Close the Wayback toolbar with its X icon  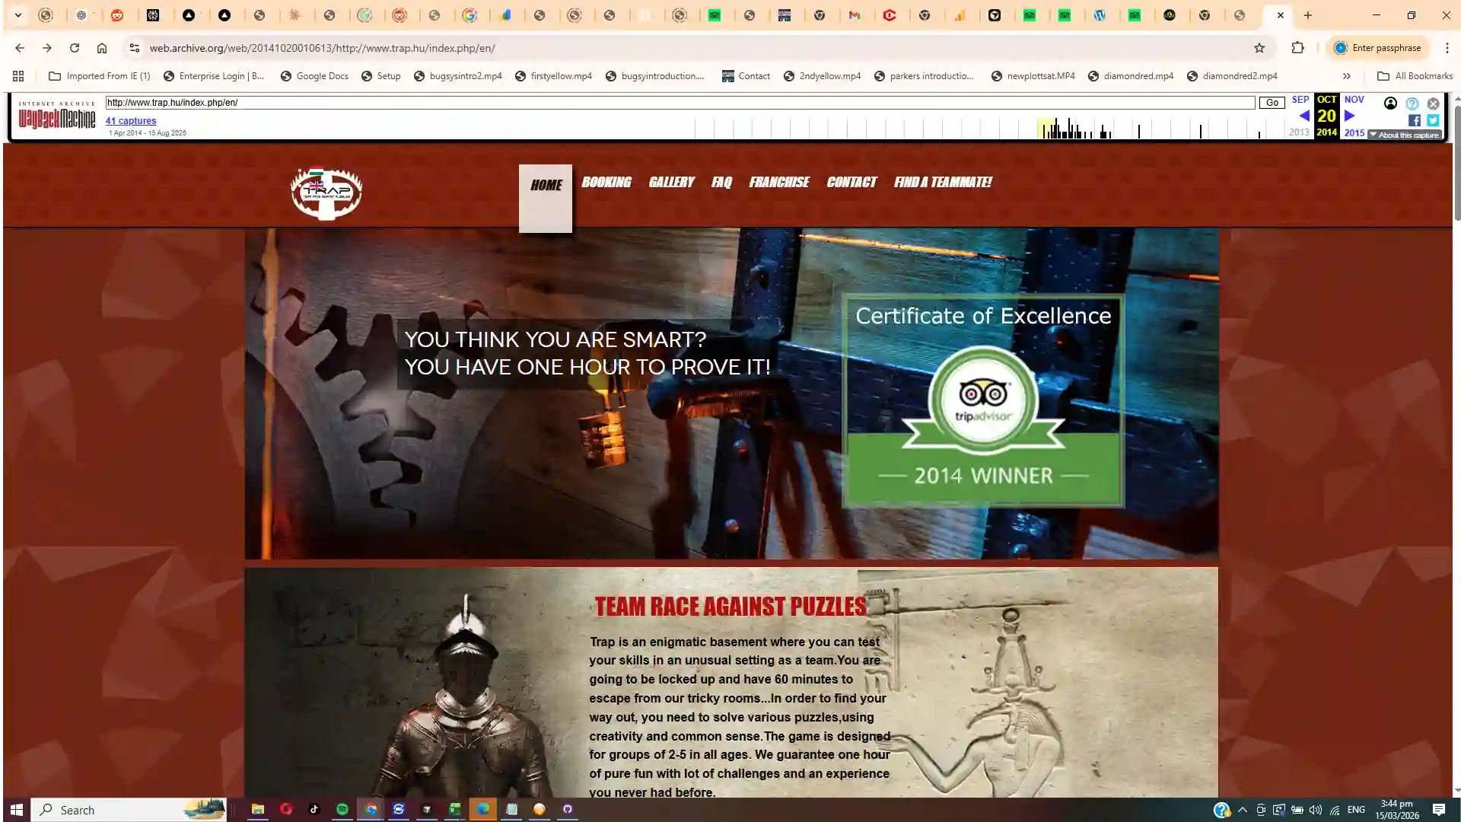click(x=1434, y=104)
